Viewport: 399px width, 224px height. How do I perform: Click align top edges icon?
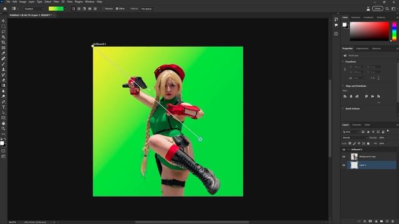click(x=367, y=96)
